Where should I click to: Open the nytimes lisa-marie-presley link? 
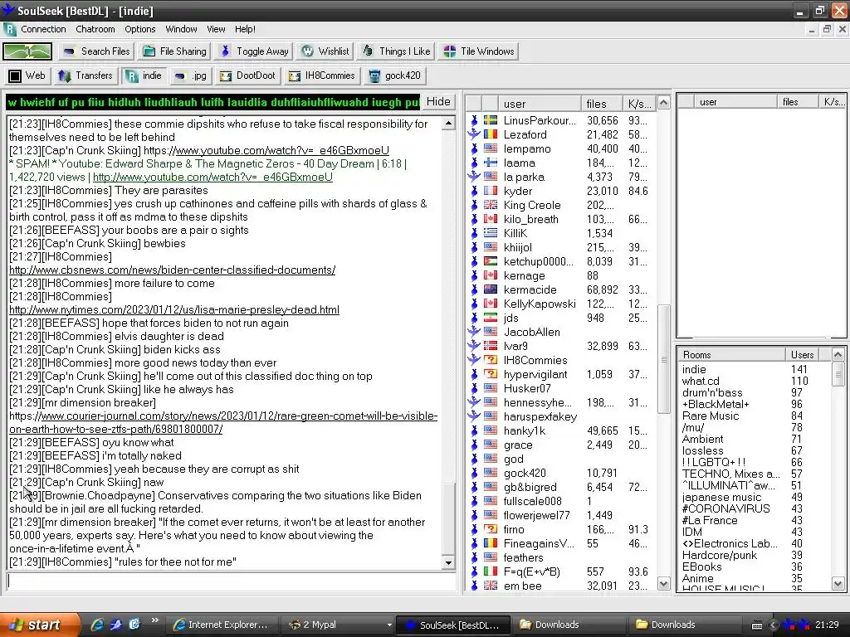tap(174, 310)
